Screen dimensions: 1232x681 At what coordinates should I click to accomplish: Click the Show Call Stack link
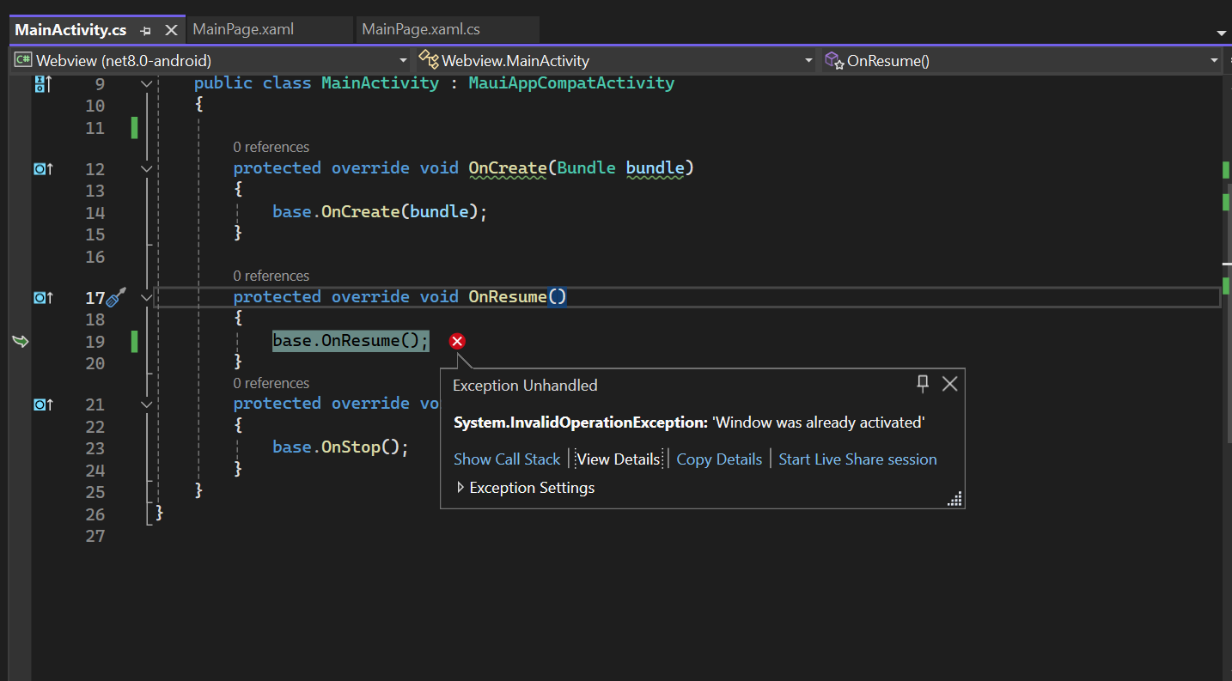tap(507, 459)
